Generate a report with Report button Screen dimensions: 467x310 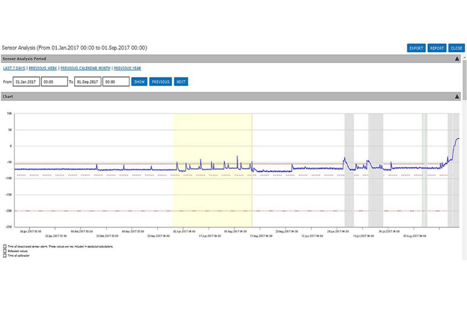437,48
